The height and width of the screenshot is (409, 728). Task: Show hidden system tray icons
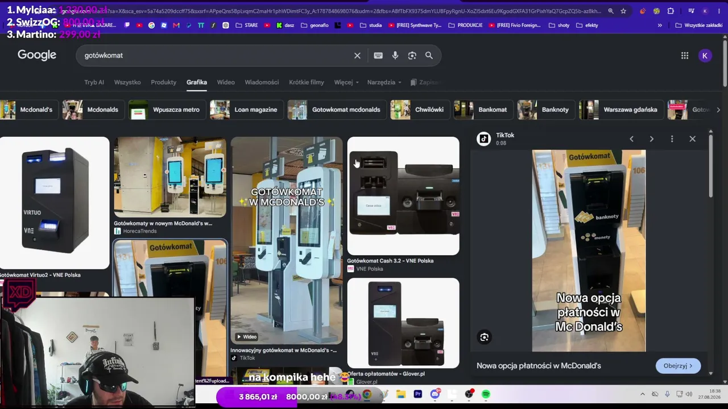(x=643, y=394)
